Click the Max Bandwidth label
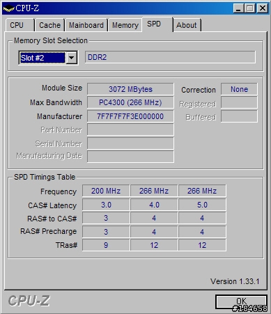271x314 pixels. point(56,102)
